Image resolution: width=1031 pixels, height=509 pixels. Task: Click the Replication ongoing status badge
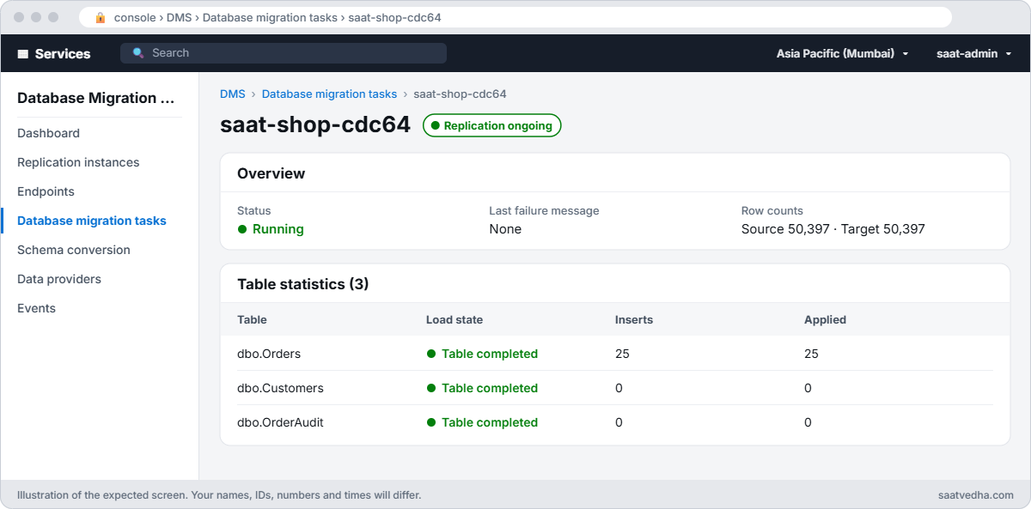coord(491,125)
